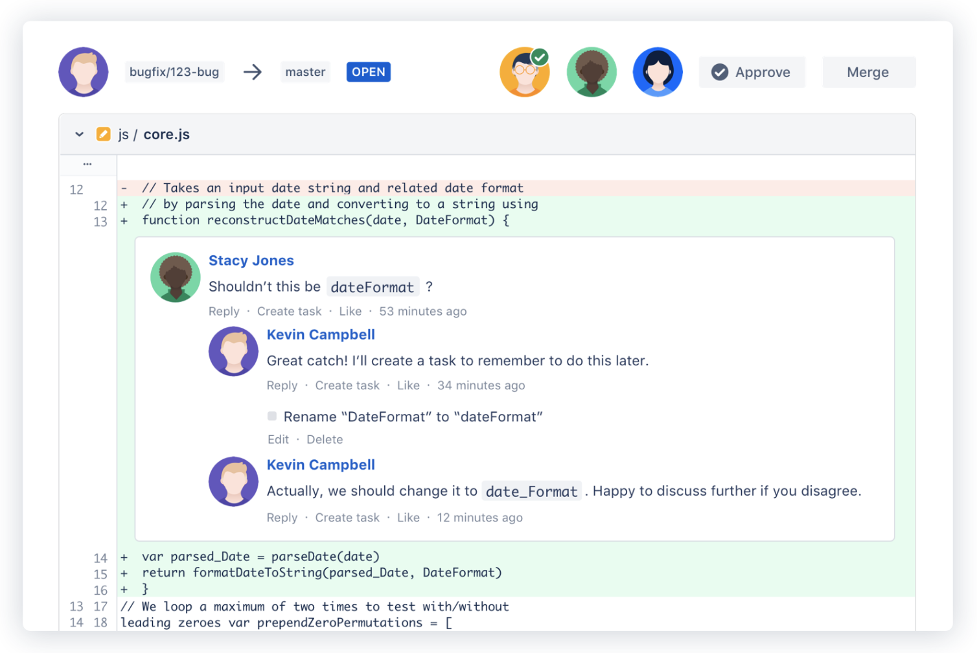Like the 'Great catch' comment
This screenshot has height=653, width=977.
408,385
